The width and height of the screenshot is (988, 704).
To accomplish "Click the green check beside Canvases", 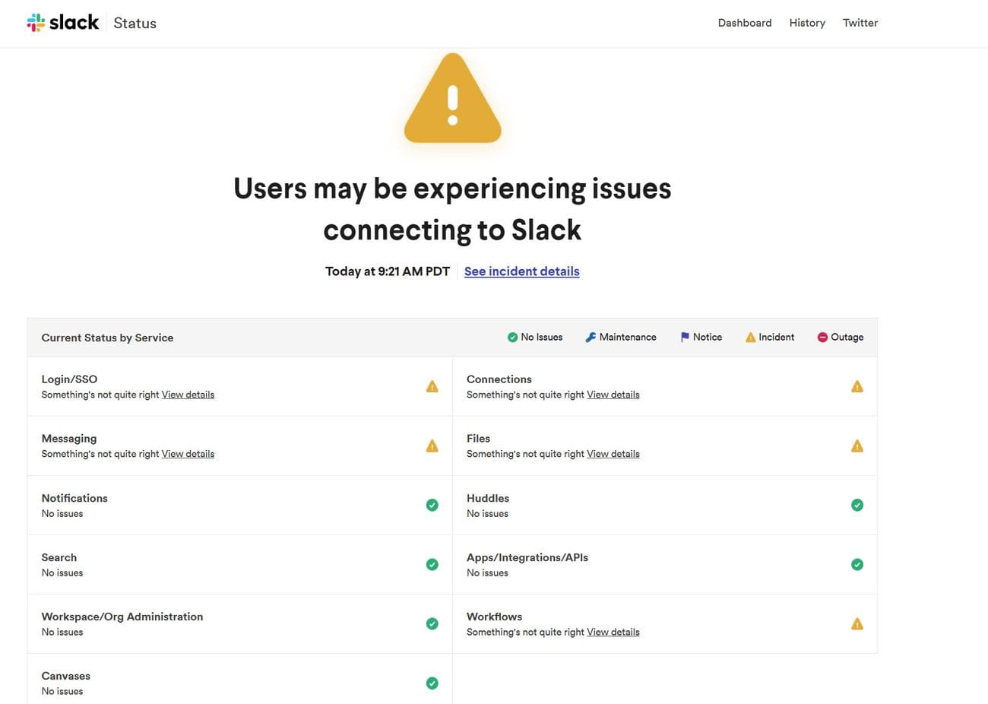I will [432, 683].
